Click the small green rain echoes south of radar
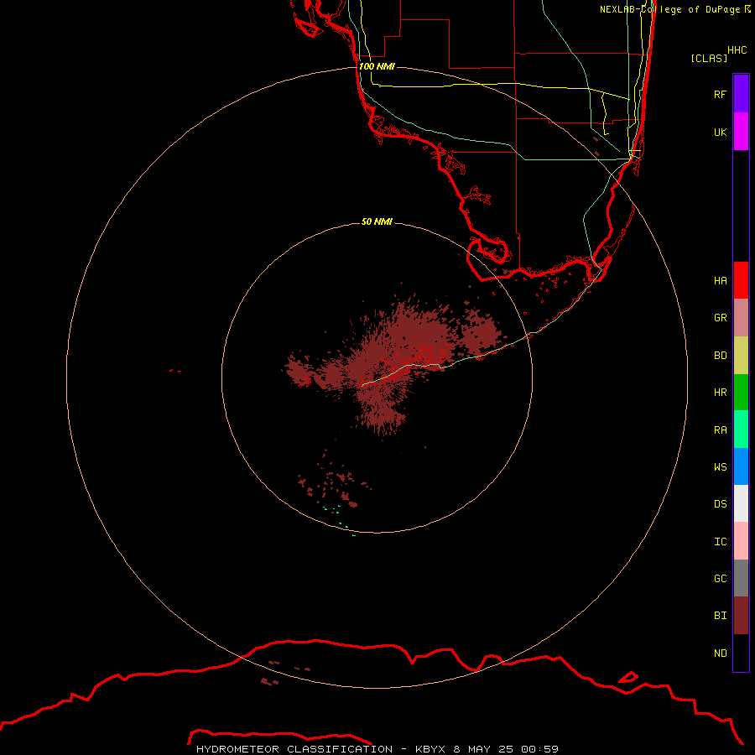This screenshot has height=755, width=755. [x=340, y=520]
